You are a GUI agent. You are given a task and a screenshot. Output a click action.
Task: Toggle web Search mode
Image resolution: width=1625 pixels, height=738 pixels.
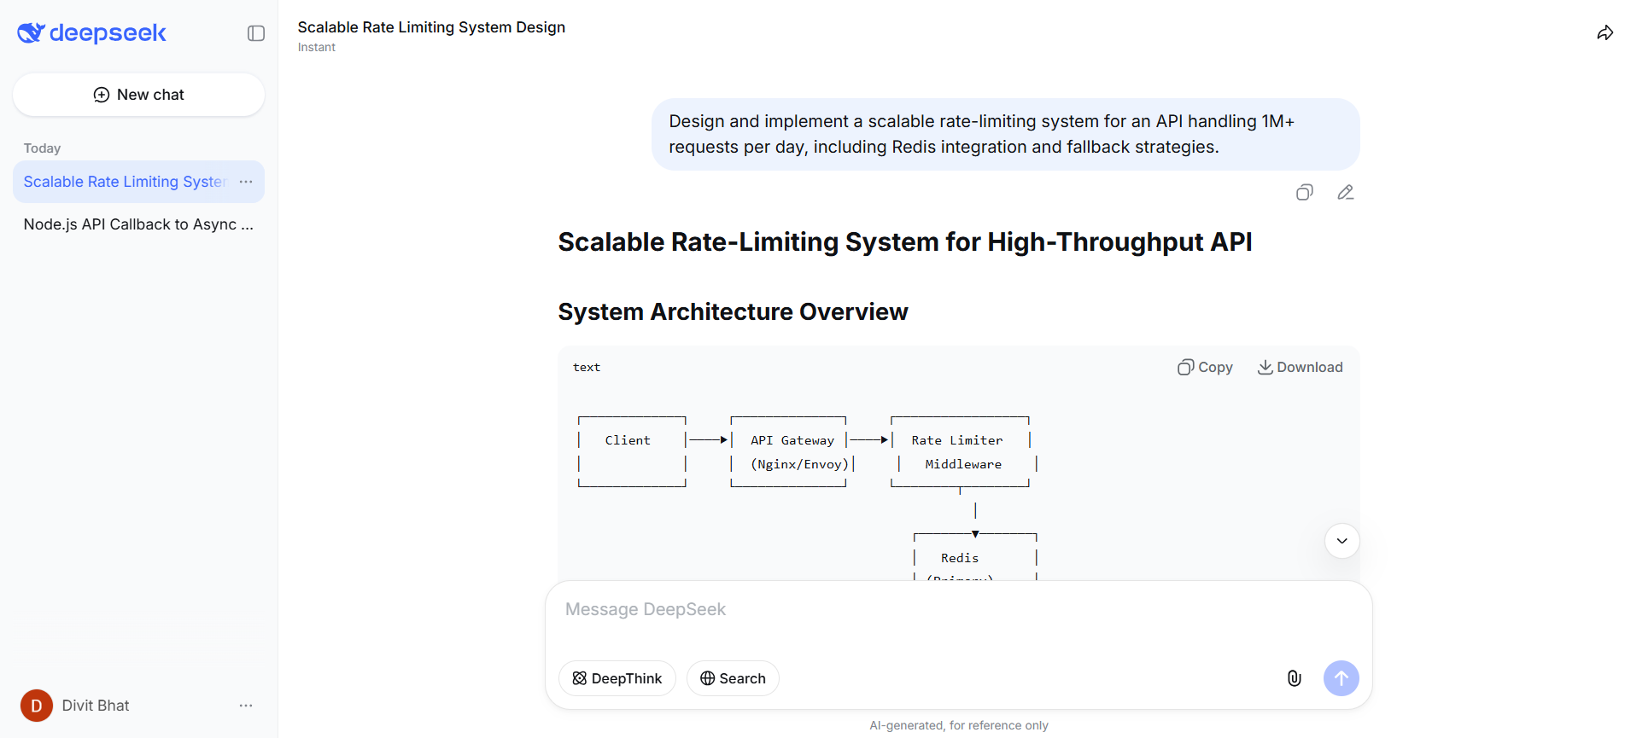[x=733, y=678]
